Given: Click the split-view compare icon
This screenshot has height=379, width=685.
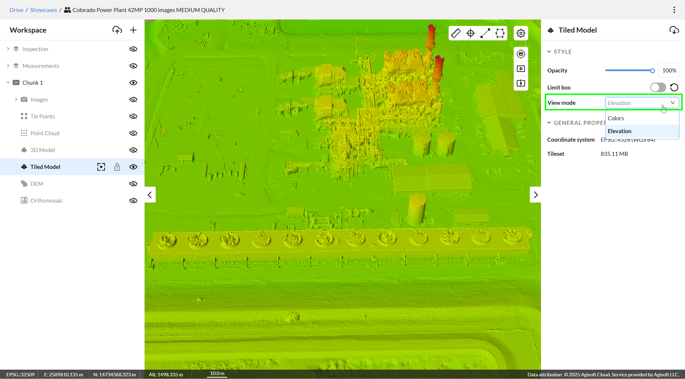Looking at the screenshot, I should click(521, 83).
